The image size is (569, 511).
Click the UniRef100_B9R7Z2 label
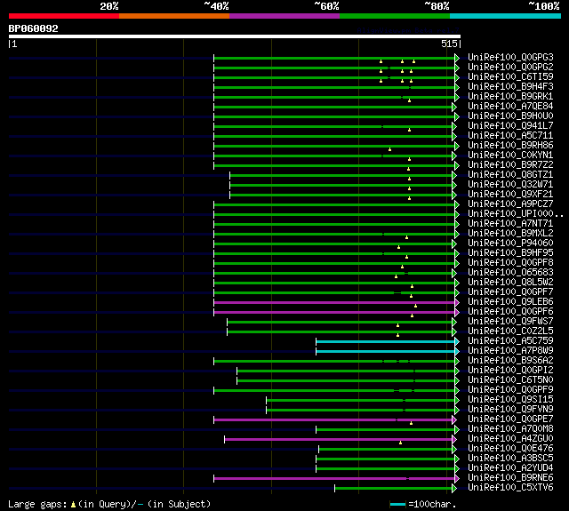(x=510, y=165)
